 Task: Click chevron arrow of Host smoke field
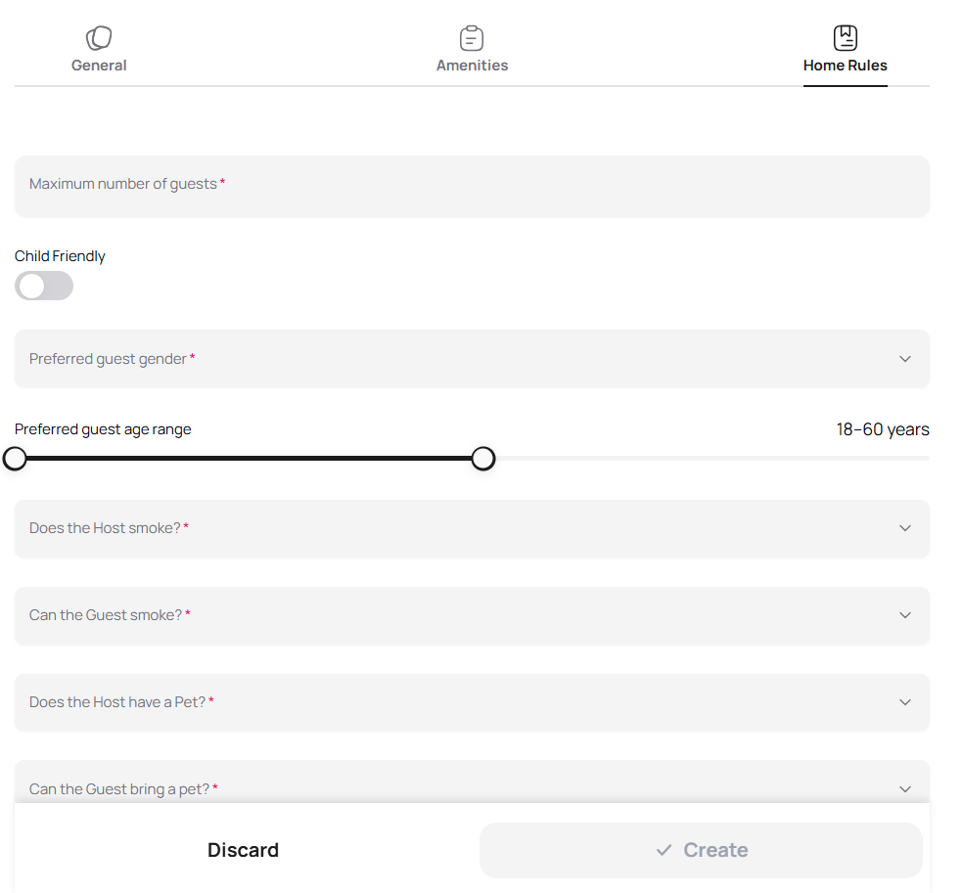[904, 528]
